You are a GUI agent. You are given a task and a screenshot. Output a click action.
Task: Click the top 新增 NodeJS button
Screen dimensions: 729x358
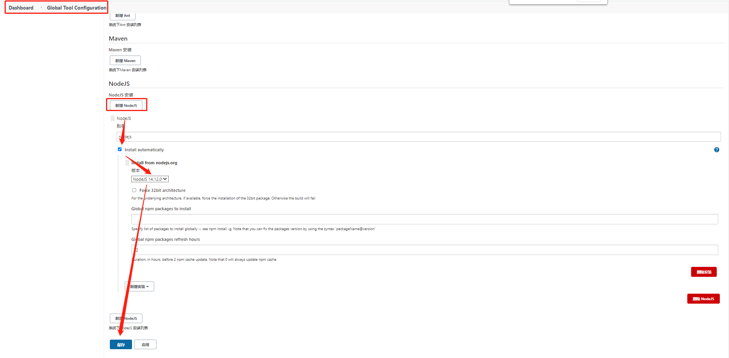(126, 105)
